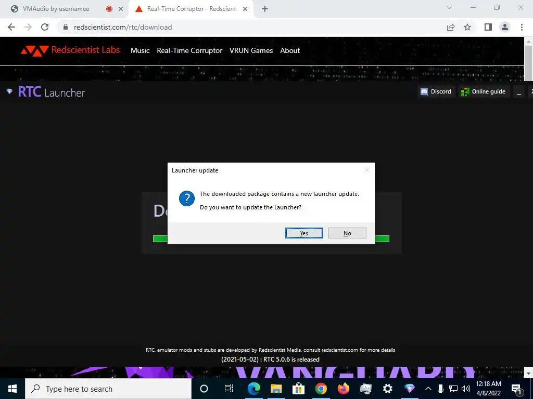Screen dimensions: 533x399
Task: Open the Chrome profile menu
Action: [x=505, y=27]
